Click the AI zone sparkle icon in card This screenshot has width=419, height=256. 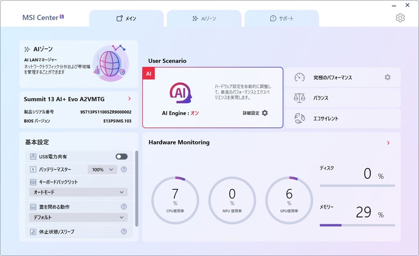pyautogui.click(x=27, y=49)
